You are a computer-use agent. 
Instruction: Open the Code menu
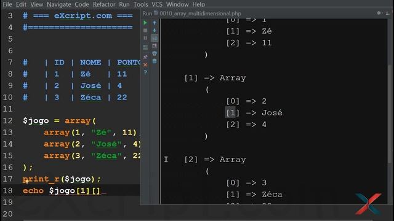82,4
